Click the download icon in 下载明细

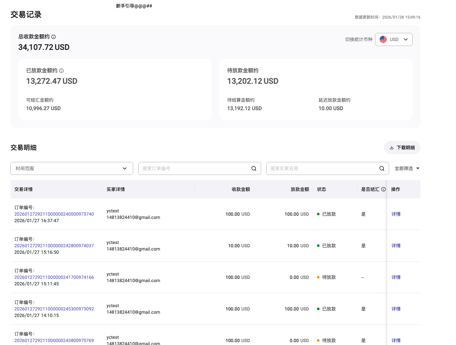pos(392,148)
